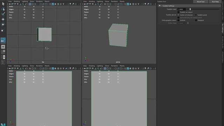Open Shading menu in perspective viewport
This screenshot has height=126, width=224.
coord(92,1)
